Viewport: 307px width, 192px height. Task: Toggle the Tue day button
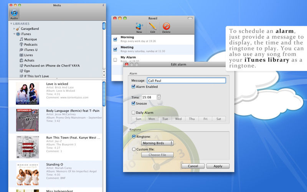(165, 119)
